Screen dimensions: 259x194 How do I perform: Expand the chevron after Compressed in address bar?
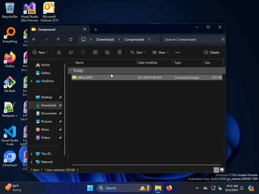(149, 39)
